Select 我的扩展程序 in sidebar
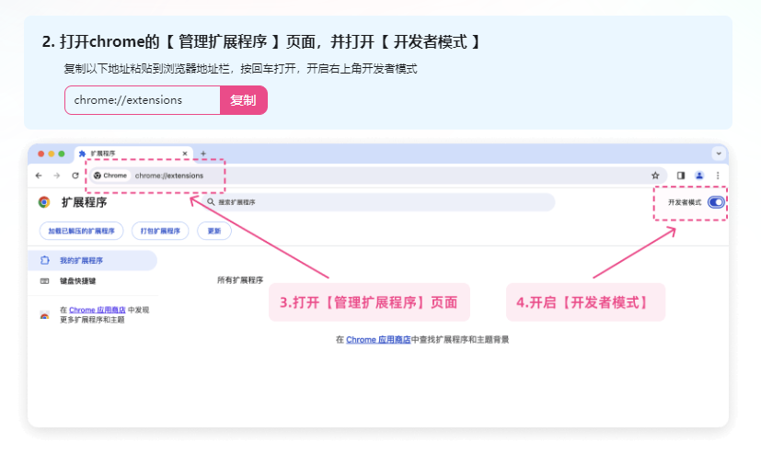Image resolution: width=761 pixels, height=454 pixels. (x=92, y=260)
